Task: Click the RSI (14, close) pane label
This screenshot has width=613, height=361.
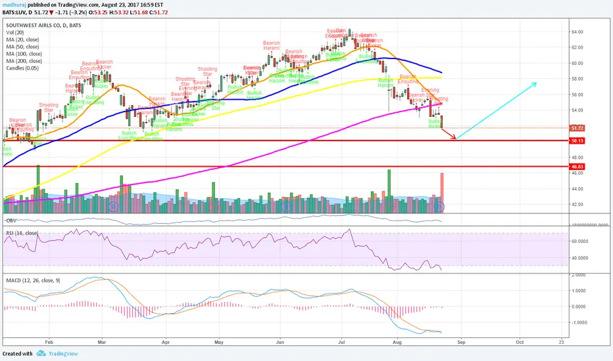Action: (x=22, y=233)
